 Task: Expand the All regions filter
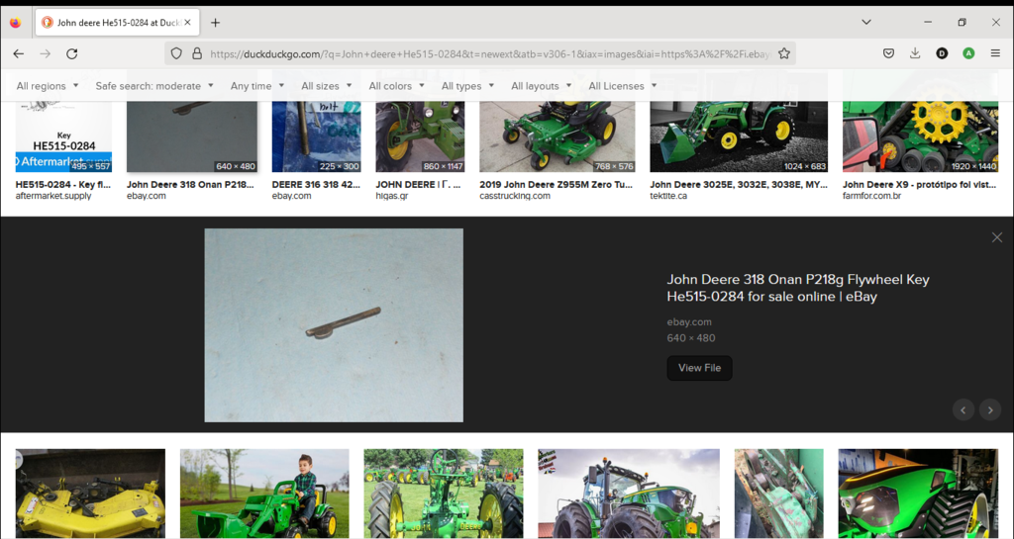point(48,86)
